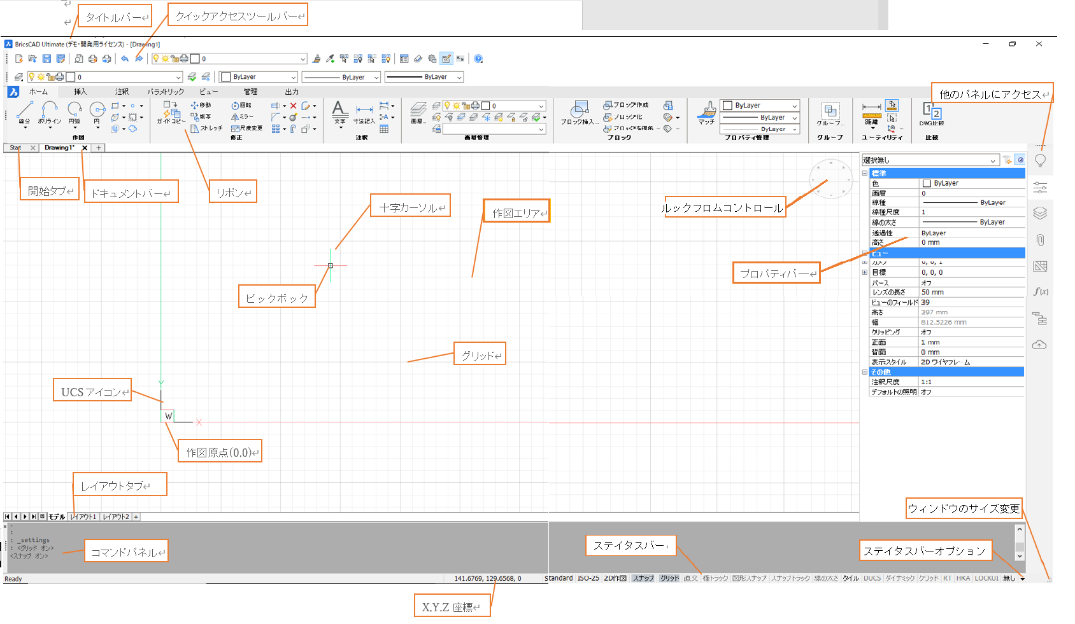Add a new document tab with plus button
Viewport: 1075px width, 624px height.
[99, 148]
